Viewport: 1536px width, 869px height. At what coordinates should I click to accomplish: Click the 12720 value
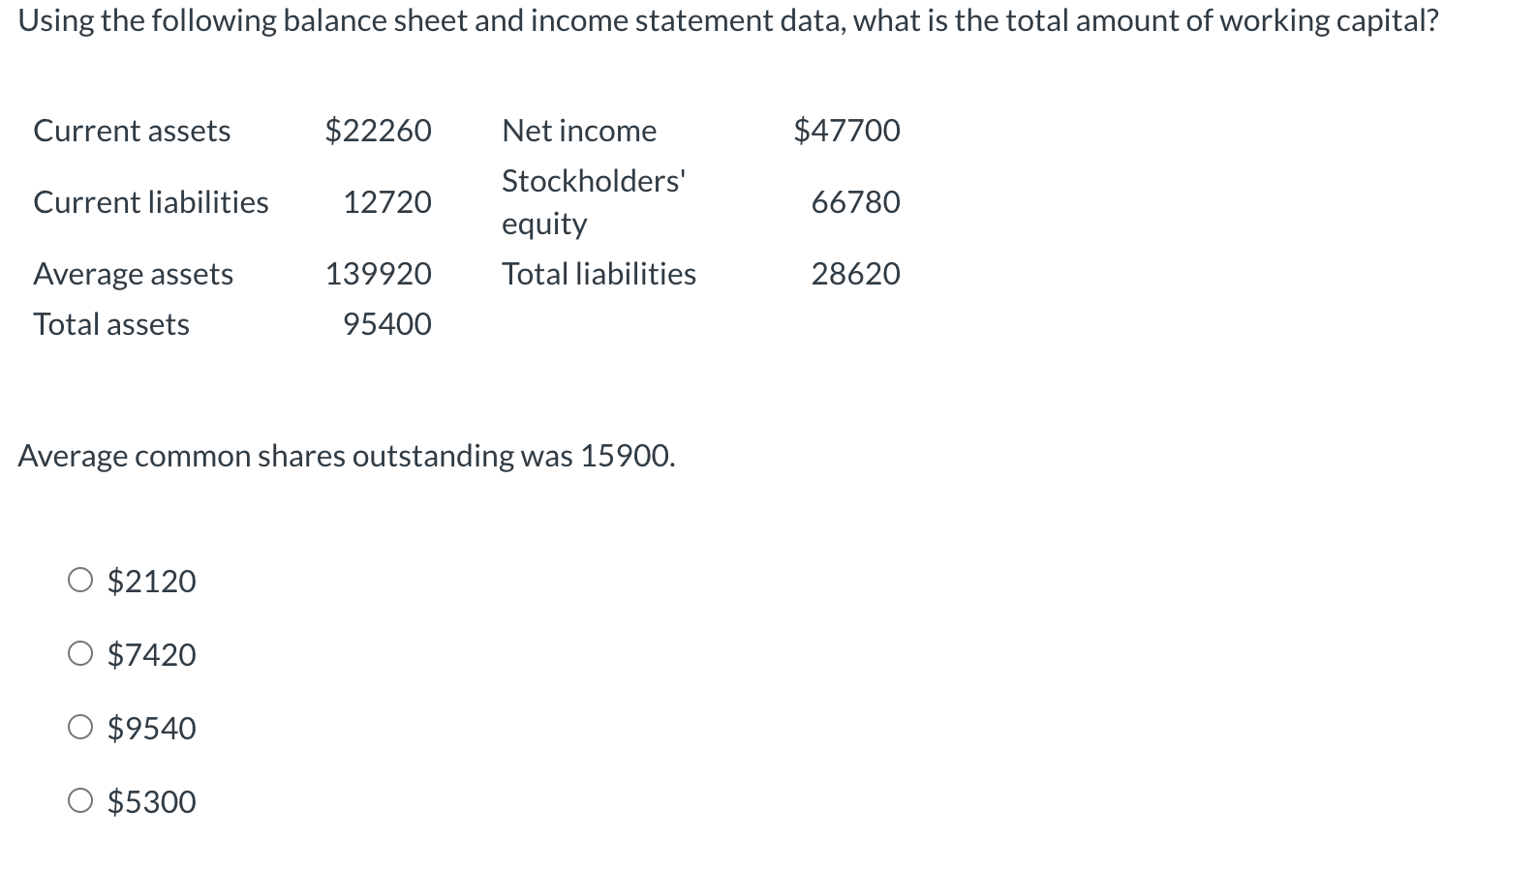(387, 202)
